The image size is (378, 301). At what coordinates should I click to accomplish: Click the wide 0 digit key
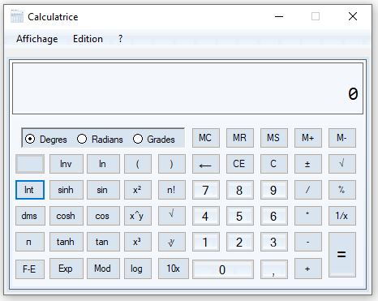[x=223, y=269]
